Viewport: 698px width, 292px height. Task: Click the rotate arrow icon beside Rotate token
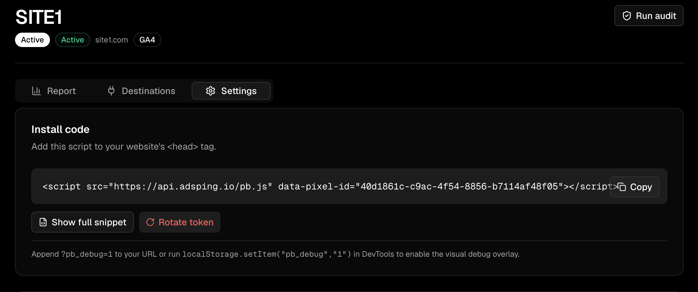(x=150, y=222)
